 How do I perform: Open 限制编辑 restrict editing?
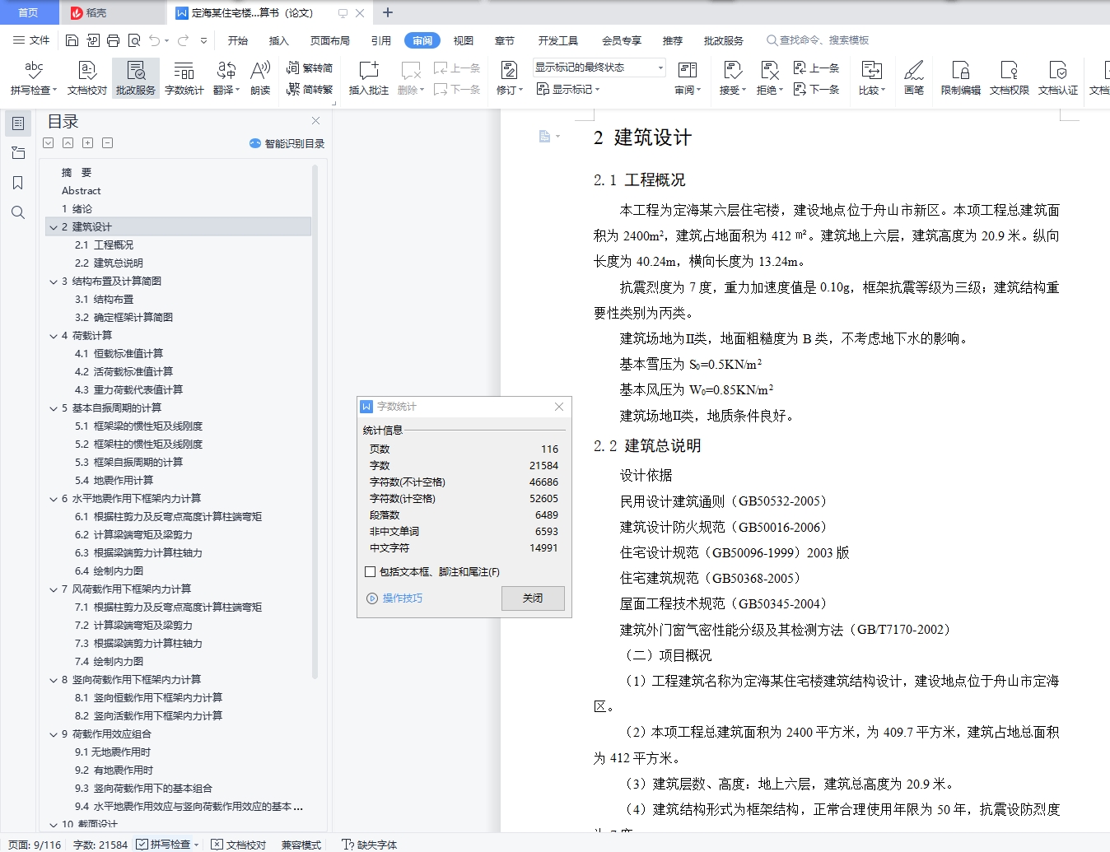tap(961, 78)
